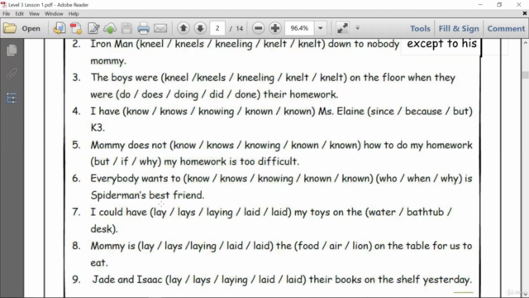Toggle read mode full view icon
This screenshot has width=529, height=298.
click(342, 28)
